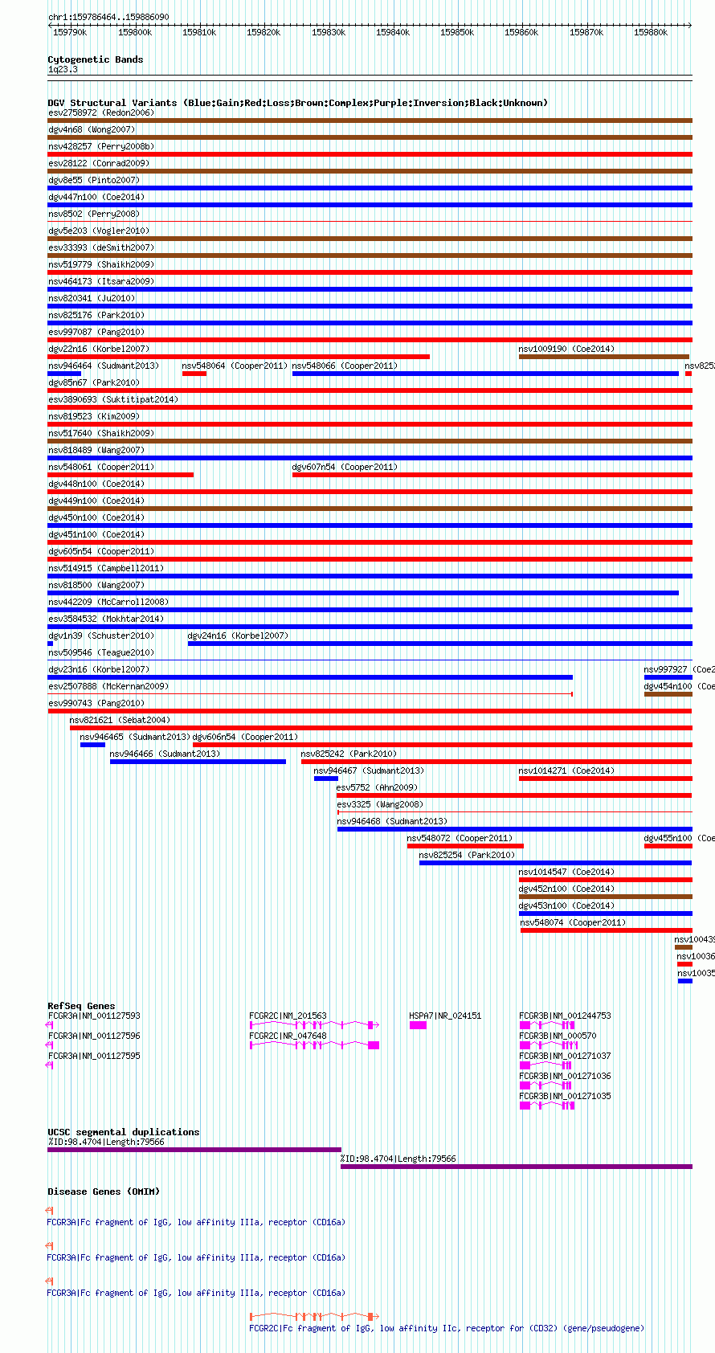Image resolution: width=715 pixels, height=1353 pixels.
Task: Open the nsv509546 (Teague2010) variant label
Action: (x=100, y=652)
